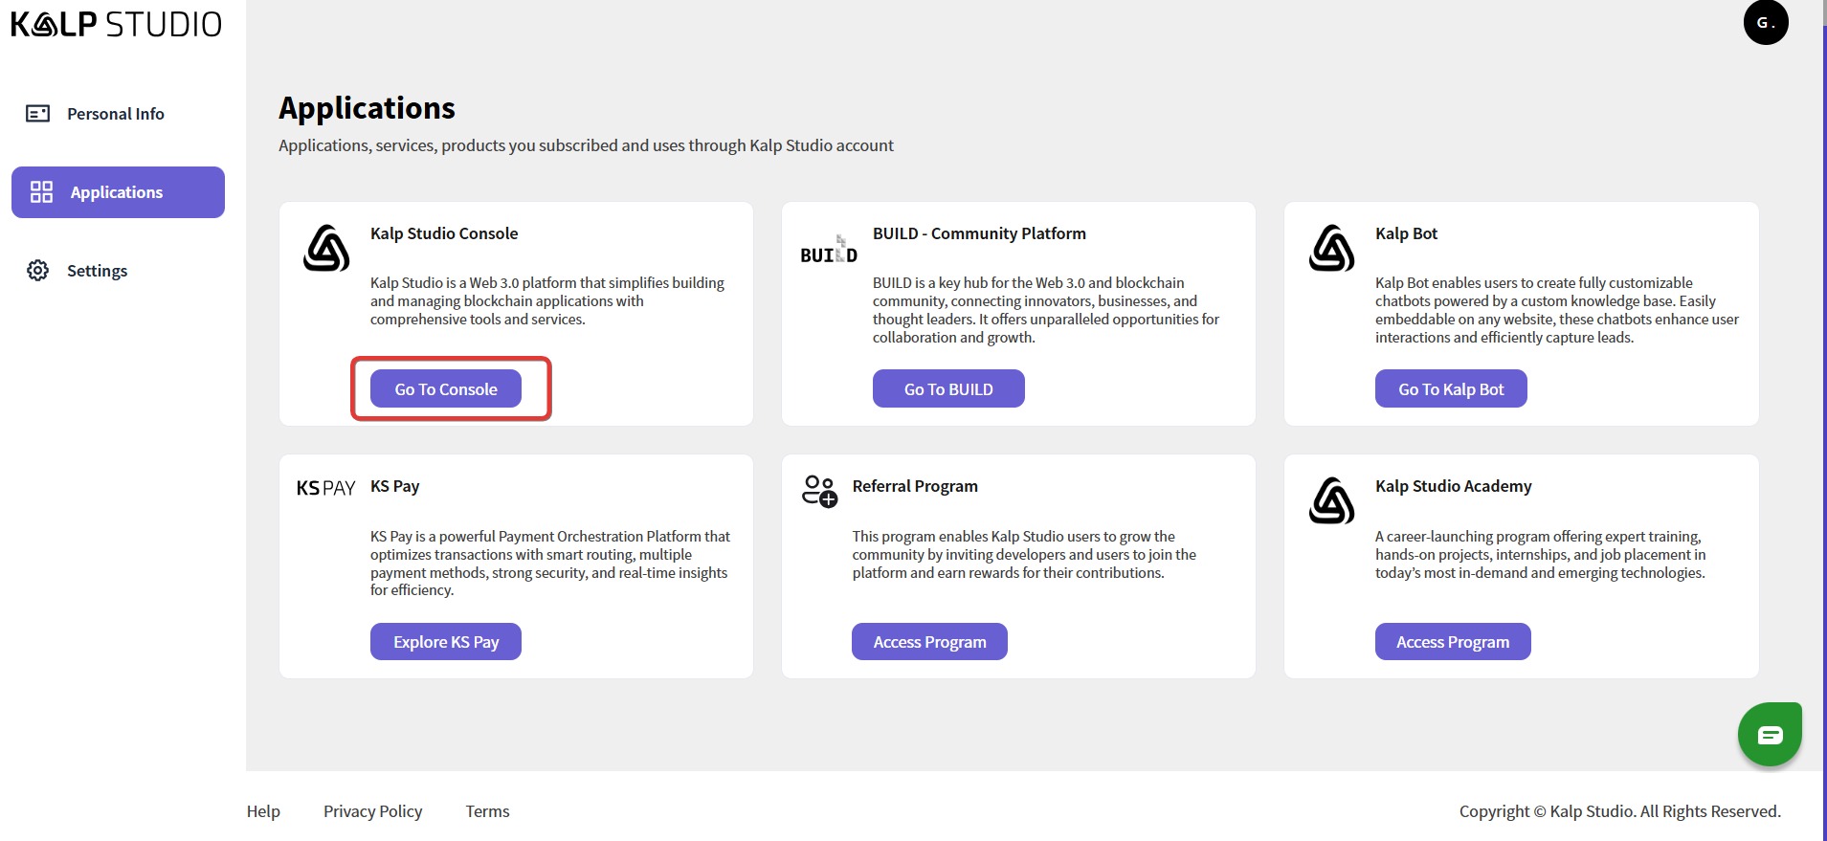Open Settings from the sidebar
The height and width of the screenshot is (841, 1827).
click(x=97, y=271)
